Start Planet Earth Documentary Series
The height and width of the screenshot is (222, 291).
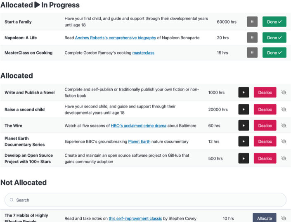(244, 141)
